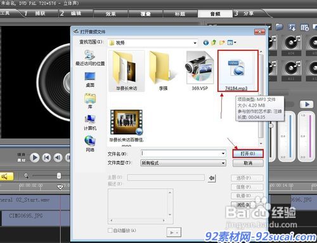Screen dimensions: 317x243
Task: Click the arrow button beside 主题 field
Action: [x=212, y=178]
